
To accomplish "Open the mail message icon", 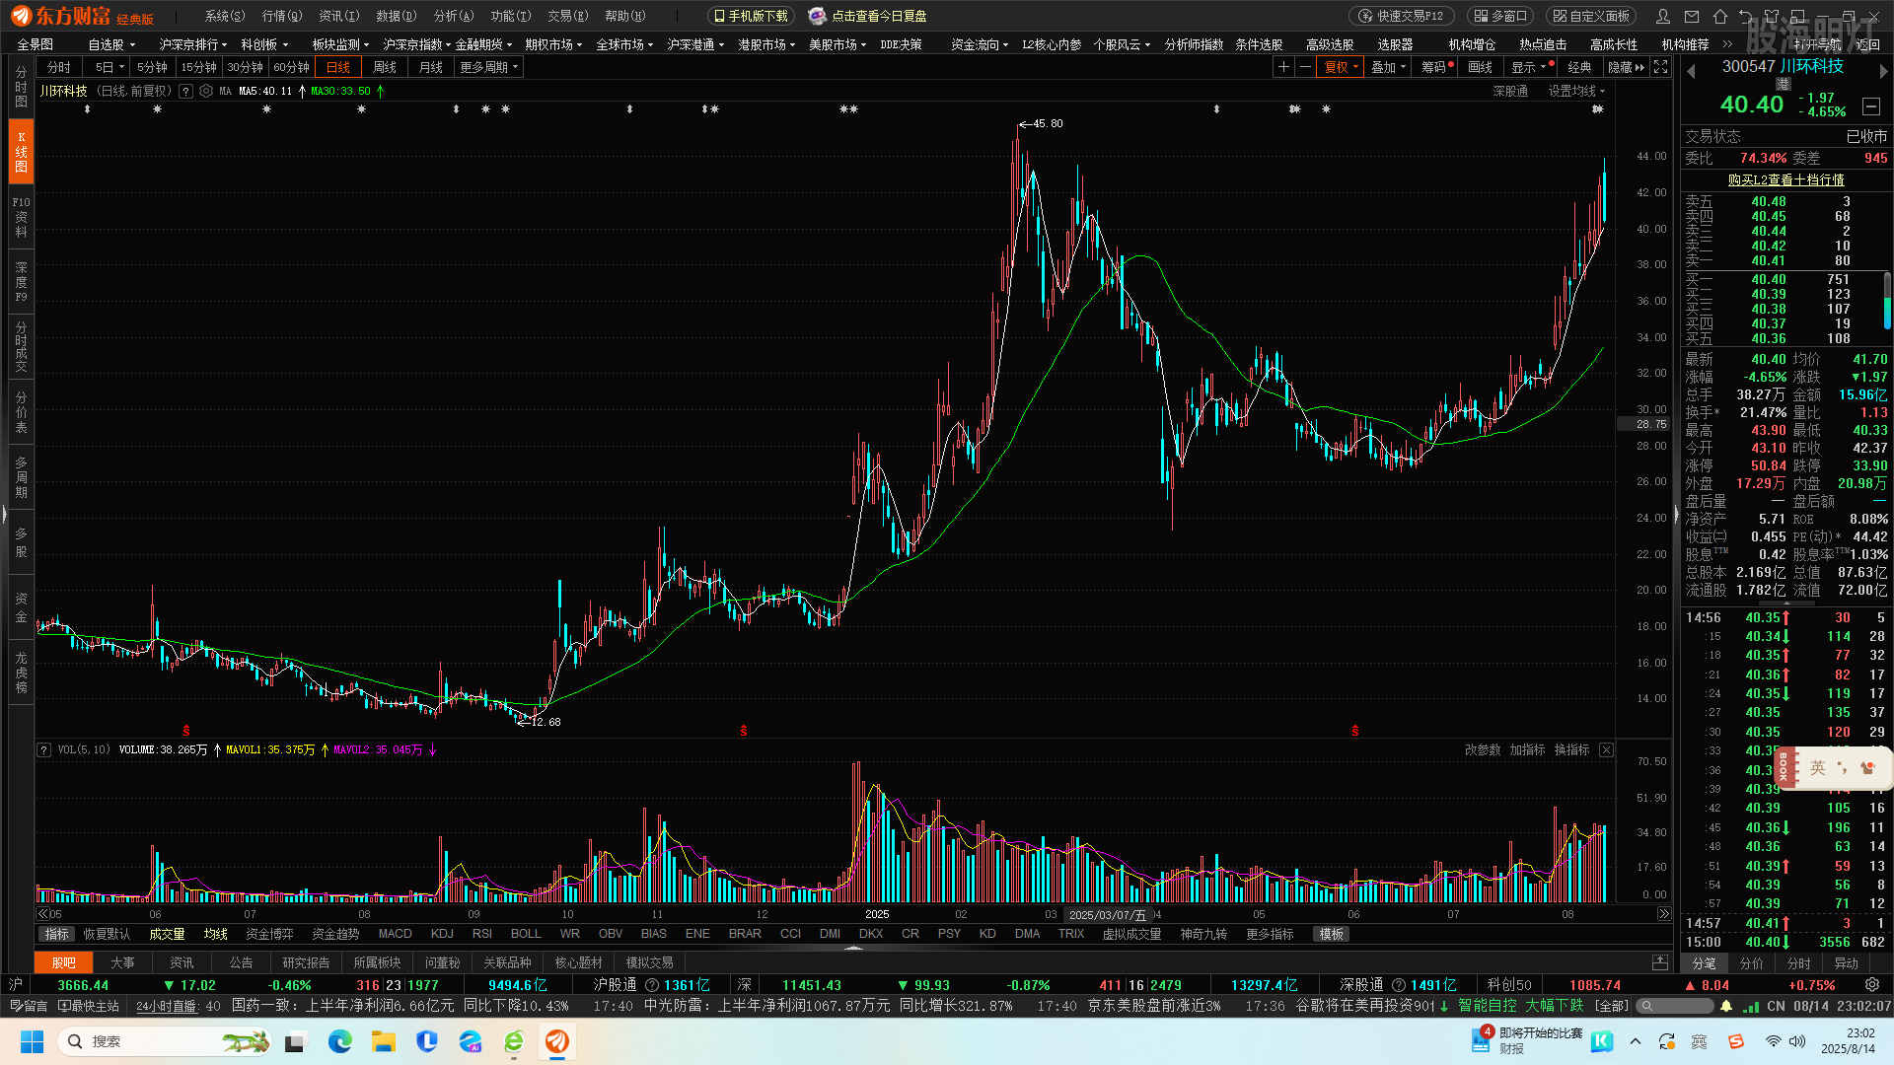I will tap(1692, 16).
